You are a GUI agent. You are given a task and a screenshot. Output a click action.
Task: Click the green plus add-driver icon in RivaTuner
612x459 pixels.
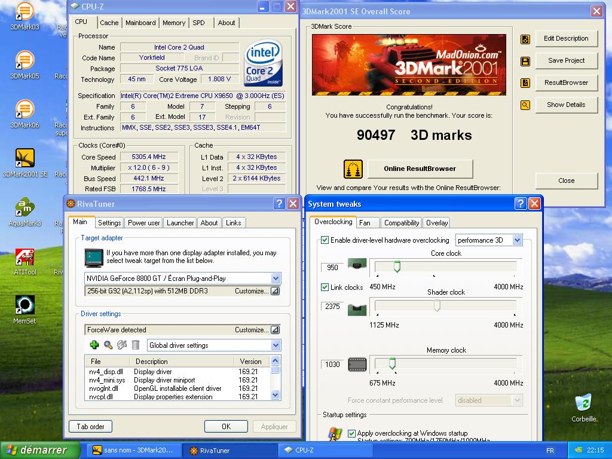pos(94,345)
